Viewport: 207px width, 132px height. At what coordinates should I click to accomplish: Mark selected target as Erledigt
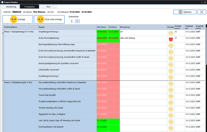[18, 19]
